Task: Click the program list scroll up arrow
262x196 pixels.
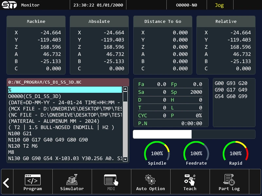Action: pos(125,89)
